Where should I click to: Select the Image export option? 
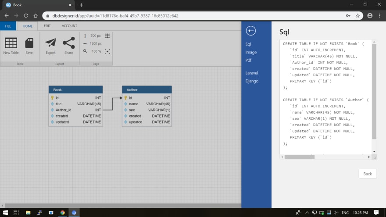click(x=251, y=52)
